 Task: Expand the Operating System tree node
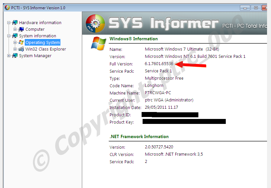pyautogui.click(x=15, y=42)
